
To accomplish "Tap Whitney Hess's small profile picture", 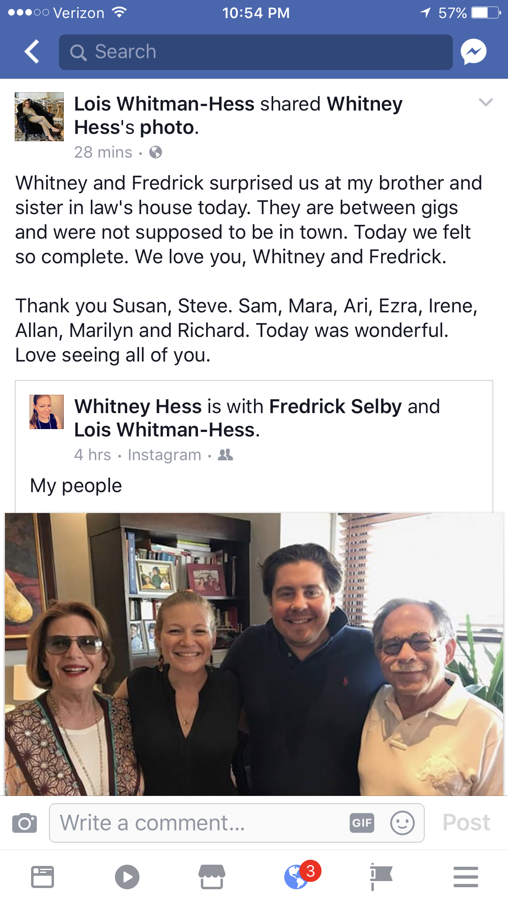I will coord(47,412).
